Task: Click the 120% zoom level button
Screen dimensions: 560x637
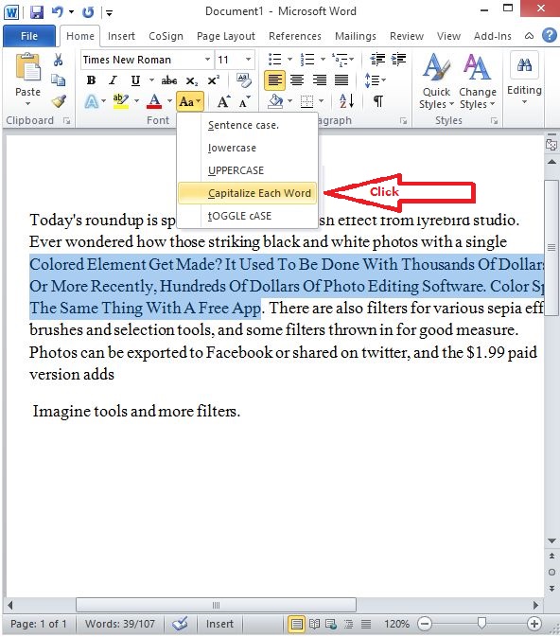Action: pos(396,624)
